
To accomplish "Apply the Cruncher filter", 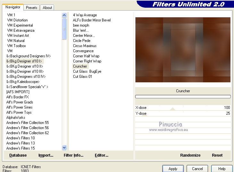I will [173, 169].
